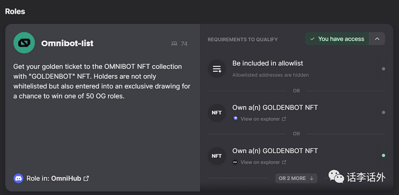Click the members count icon showing 74
The width and height of the screenshot is (399, 195).
coord(174,44)
